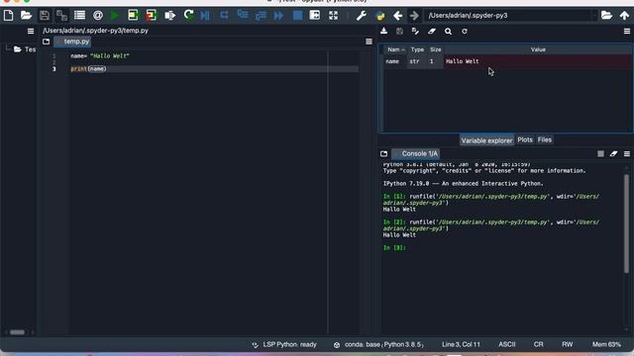Interrupt kernel with console stop button
This screenshot has height=356, width=634.
(x=600, y=154)
